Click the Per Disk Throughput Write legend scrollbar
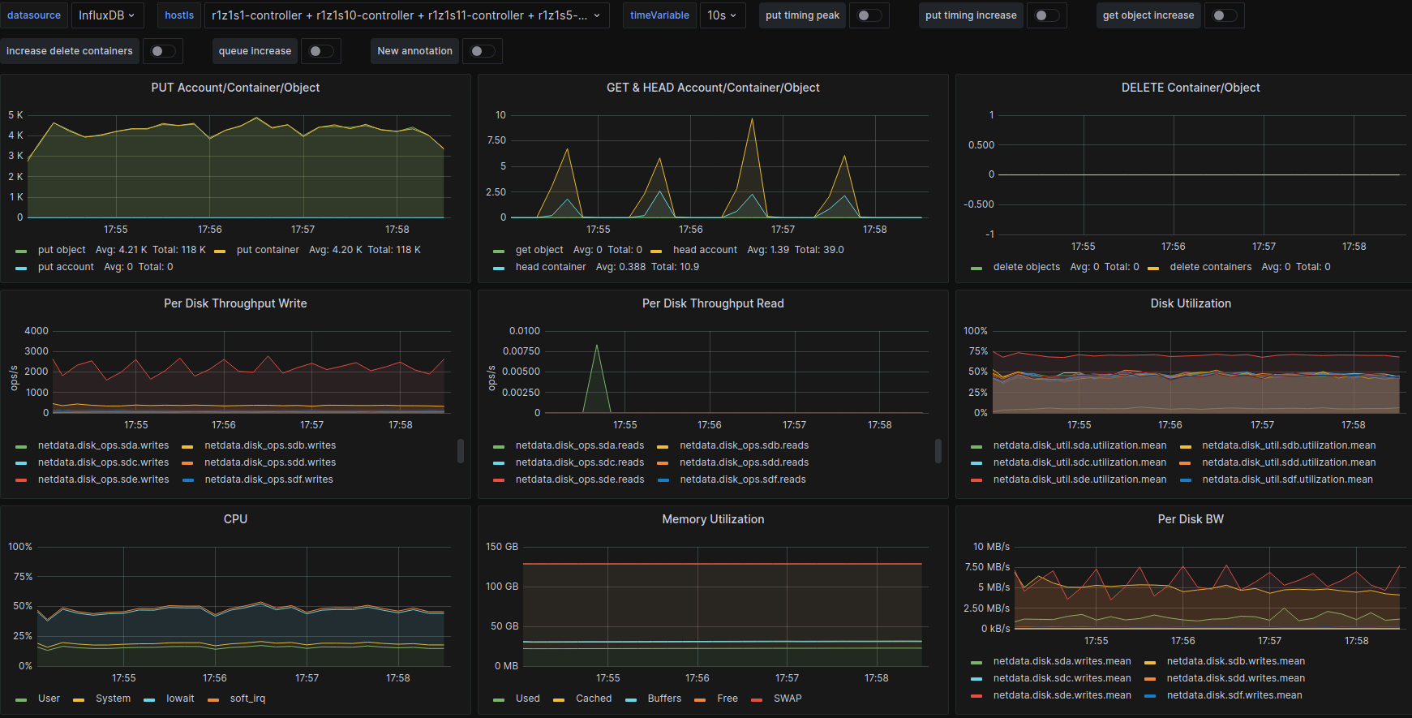The image size is (1412, 718). coord(461,451)
